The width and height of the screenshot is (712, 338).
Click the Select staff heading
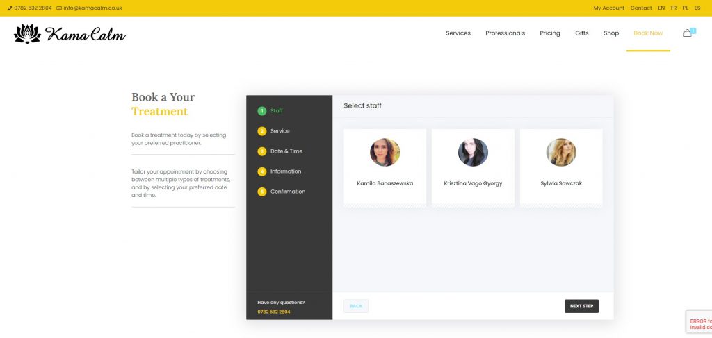pos(362,105)
